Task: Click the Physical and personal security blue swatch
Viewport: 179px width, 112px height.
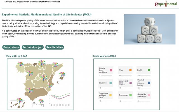Action: 149,83
